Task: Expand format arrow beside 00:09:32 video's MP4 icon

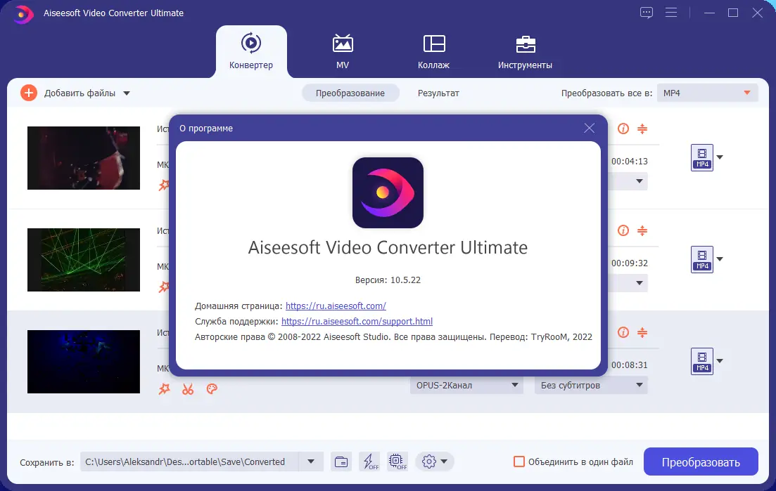Action: (720, 258)
